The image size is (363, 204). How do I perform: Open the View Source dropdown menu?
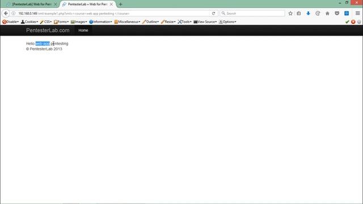(x=205, y=22)
